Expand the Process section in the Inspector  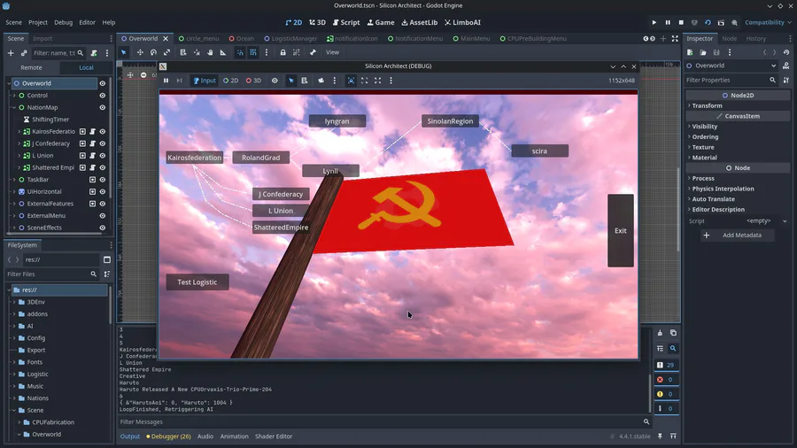coord(703,178)
